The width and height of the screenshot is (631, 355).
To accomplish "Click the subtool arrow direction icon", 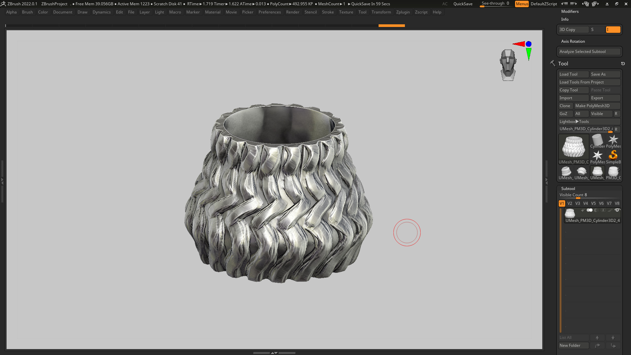I will click(x=583, y=210).
